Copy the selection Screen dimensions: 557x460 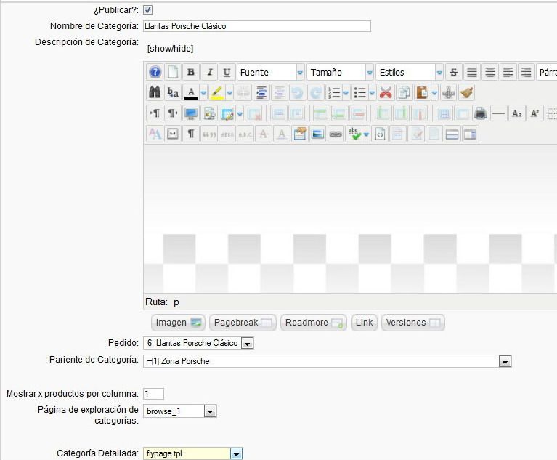pos(404,93)
